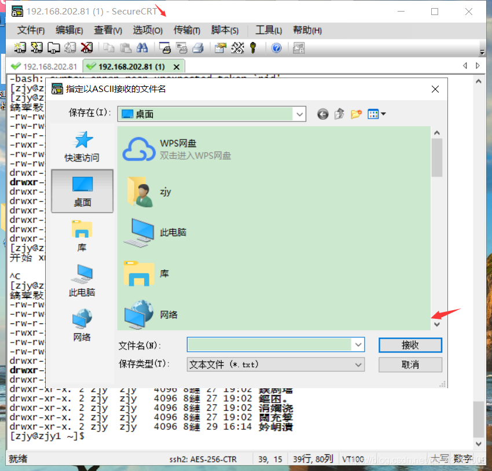Click file list scrollbar up arrow
Screen dimensions: 492x471
pos(437,133)
